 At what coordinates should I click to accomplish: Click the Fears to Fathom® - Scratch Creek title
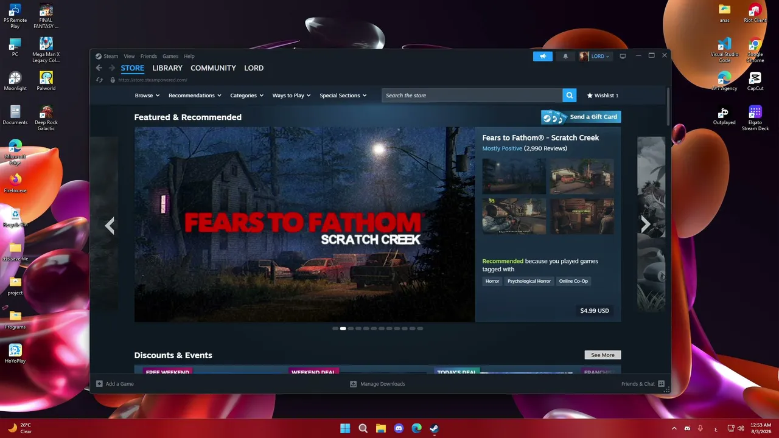tap(540, 137)
